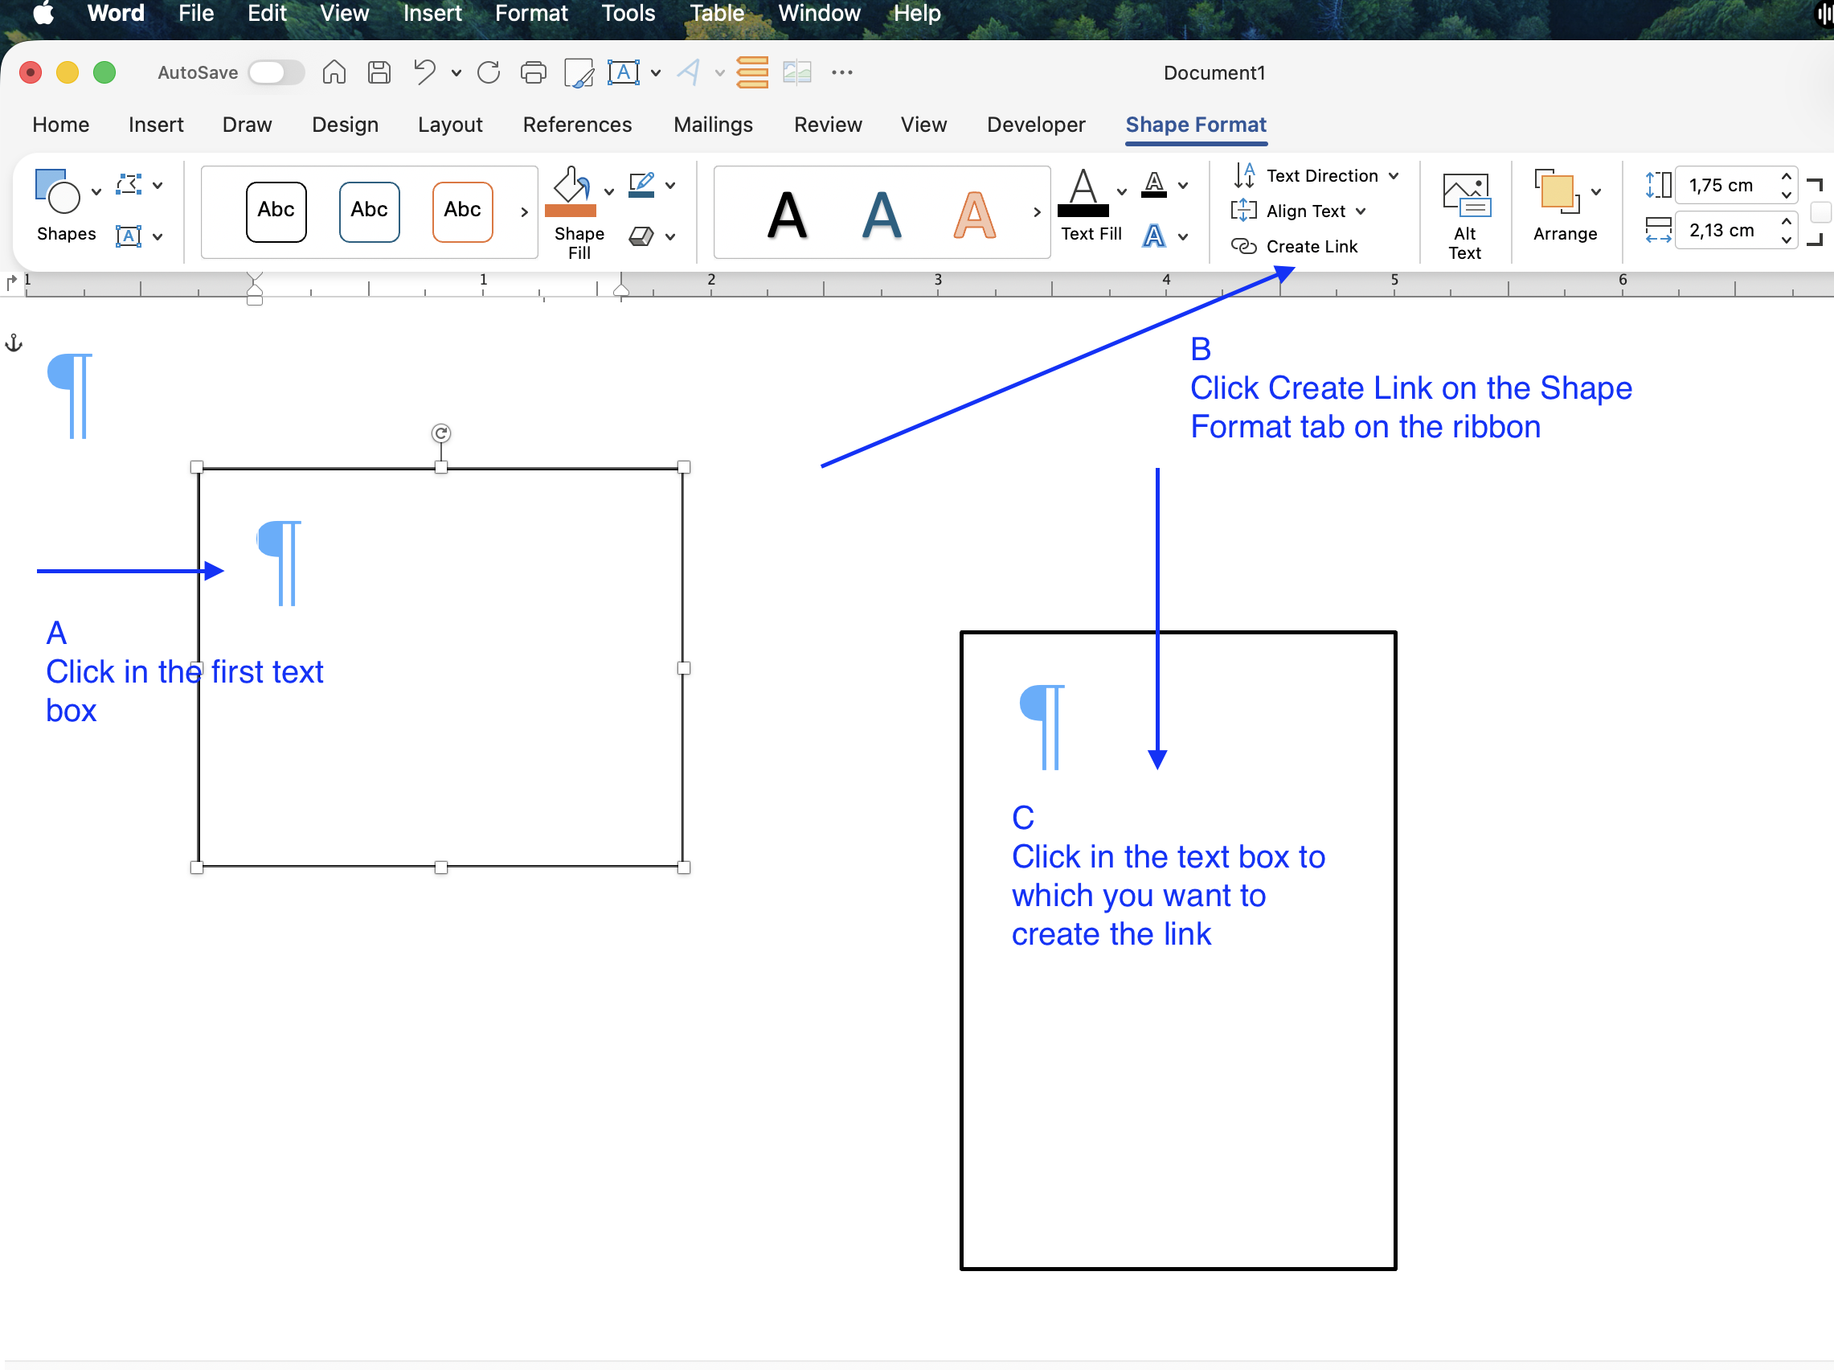Click the Edit Shape points icon

click(x=129, y=184)
